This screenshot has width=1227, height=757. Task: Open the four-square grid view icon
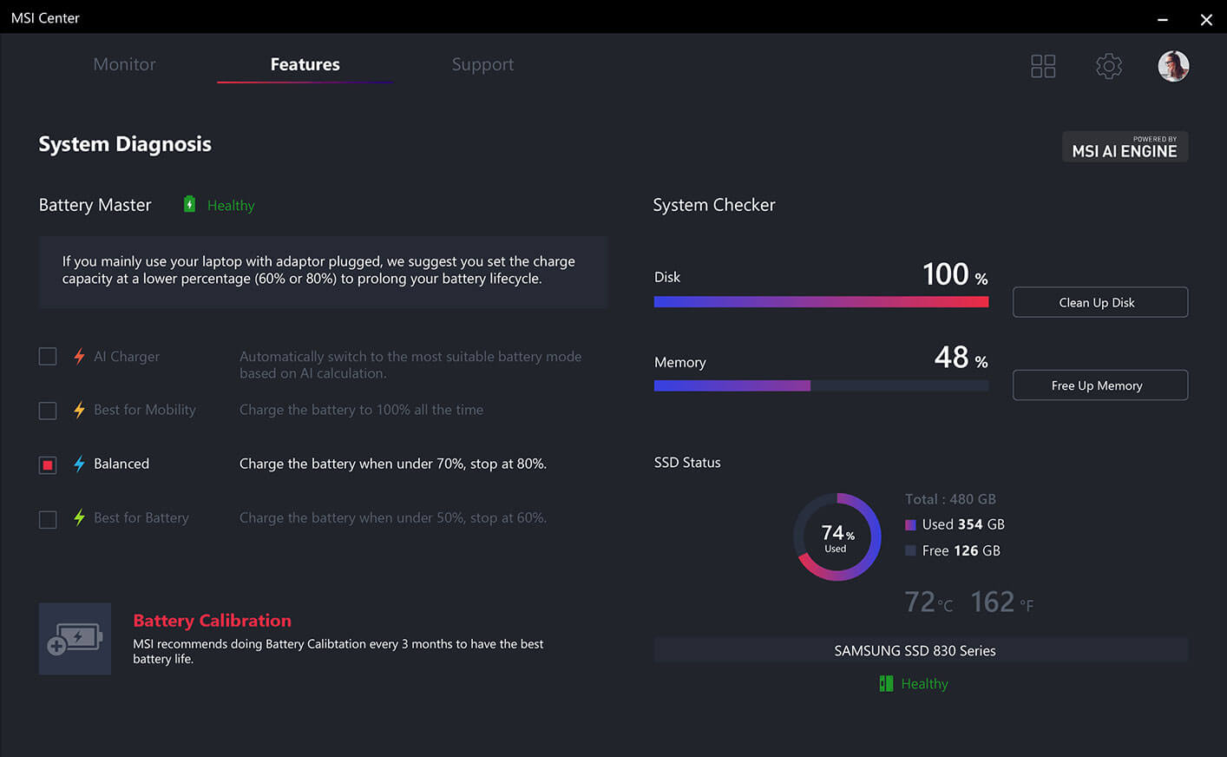1043,66
